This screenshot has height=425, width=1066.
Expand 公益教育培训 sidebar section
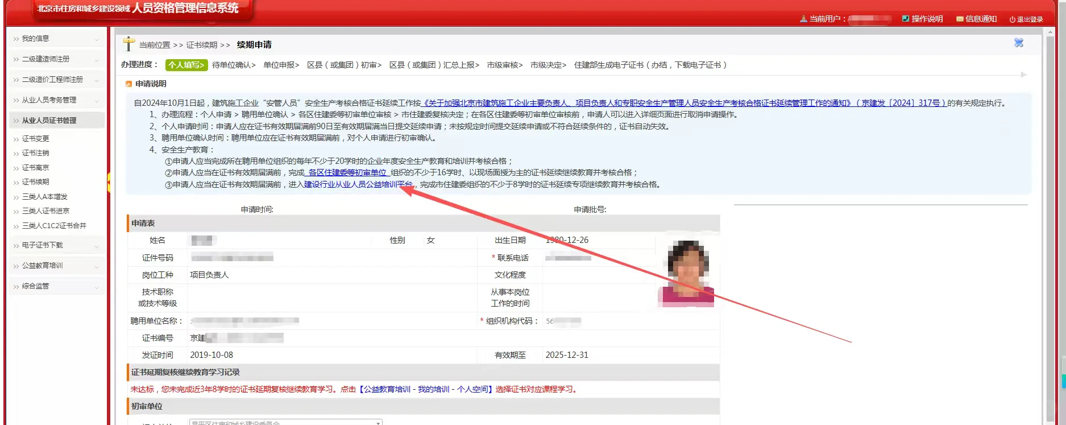56,266
